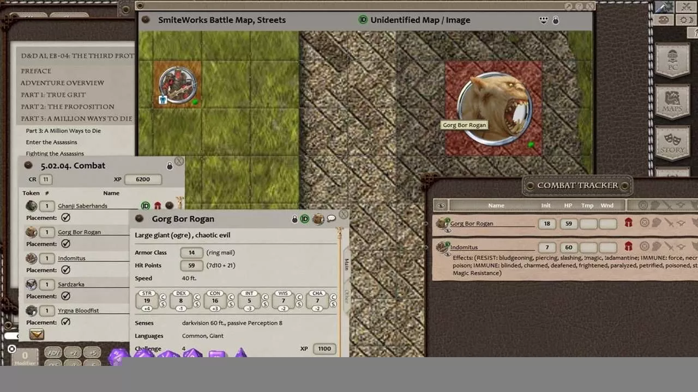Open Yrgna Bloodfist link in encounter list
This screenshot has height=392, width=698.
pos(79,310)
